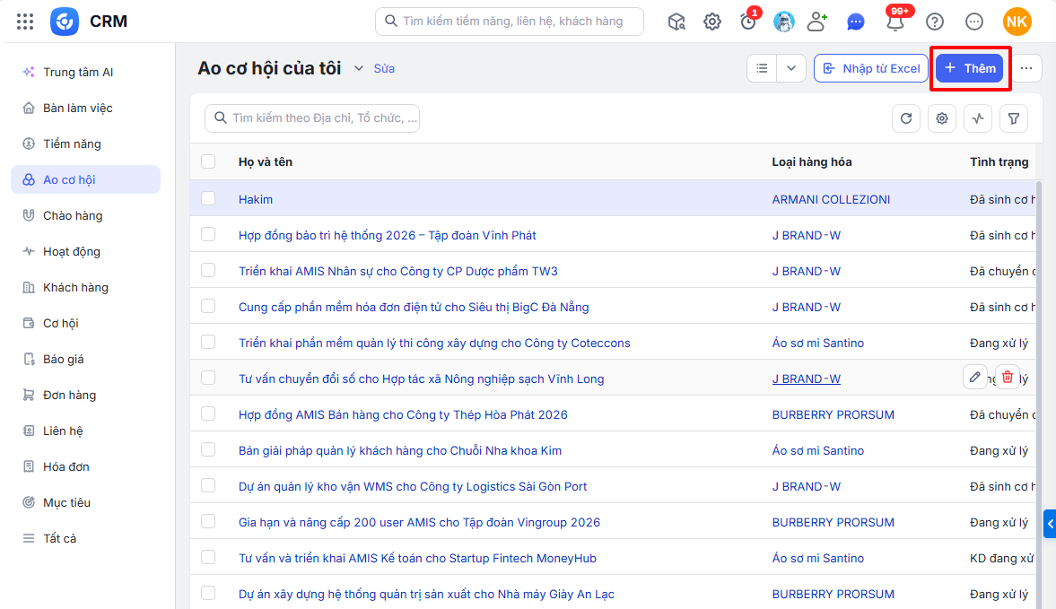Click the activity pulse icon in toolbar
Image resolution: width=1056 pixels, height=609 pixels.
(x=977, y=118)
